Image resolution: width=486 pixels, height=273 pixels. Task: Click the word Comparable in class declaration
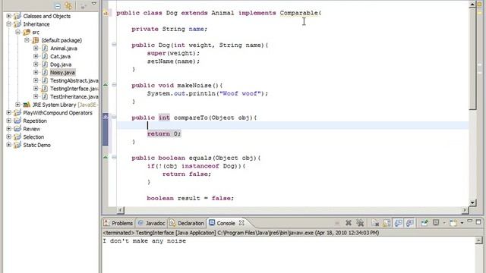[x=298, y=13]
